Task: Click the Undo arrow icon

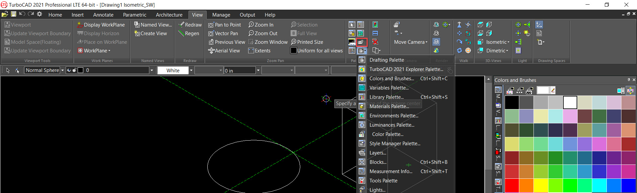Action: click(x=22, y=14)
